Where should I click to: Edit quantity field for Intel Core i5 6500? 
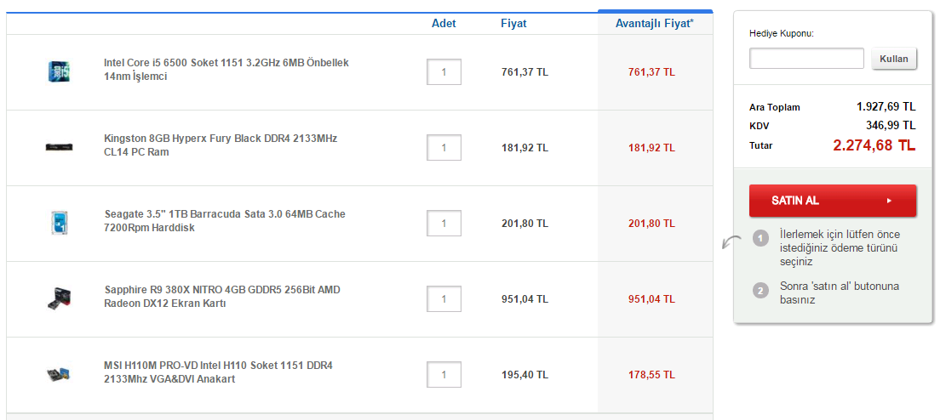444,71
